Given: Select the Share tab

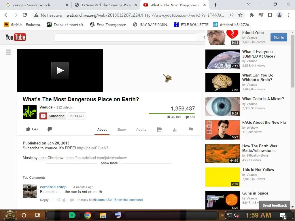Looking at the screenshot, I should pyautogui.click(x=121, y=129).
